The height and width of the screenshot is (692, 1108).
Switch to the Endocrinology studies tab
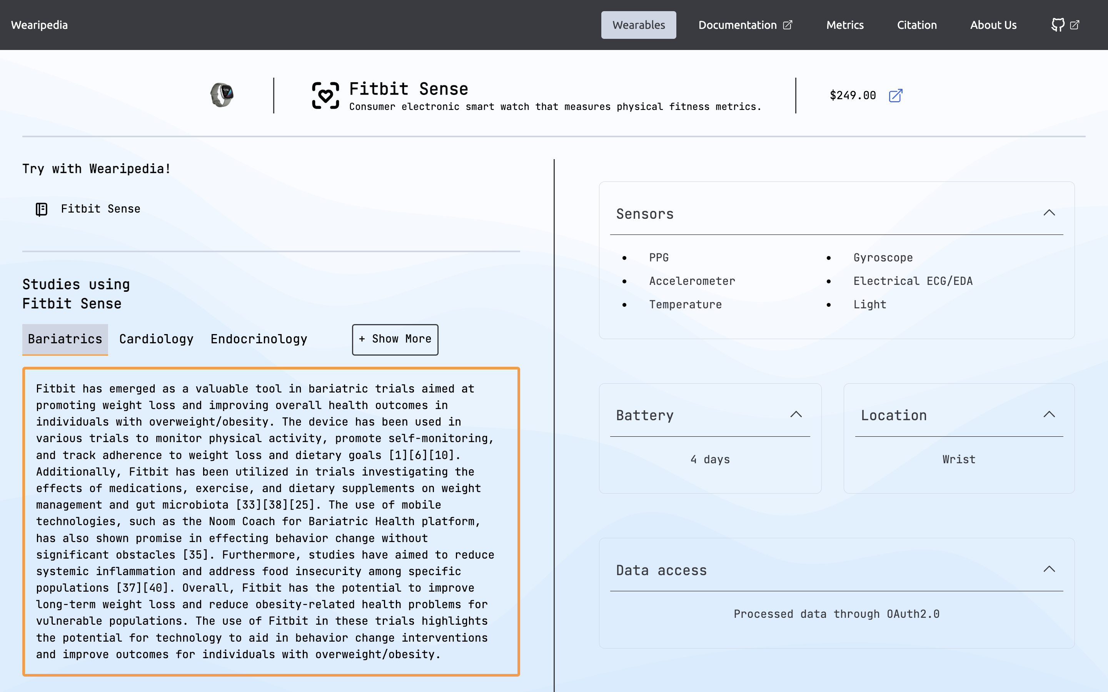[x=259, y=339]
